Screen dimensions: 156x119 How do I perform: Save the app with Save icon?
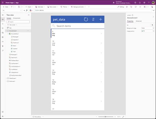tap(144, 7)
